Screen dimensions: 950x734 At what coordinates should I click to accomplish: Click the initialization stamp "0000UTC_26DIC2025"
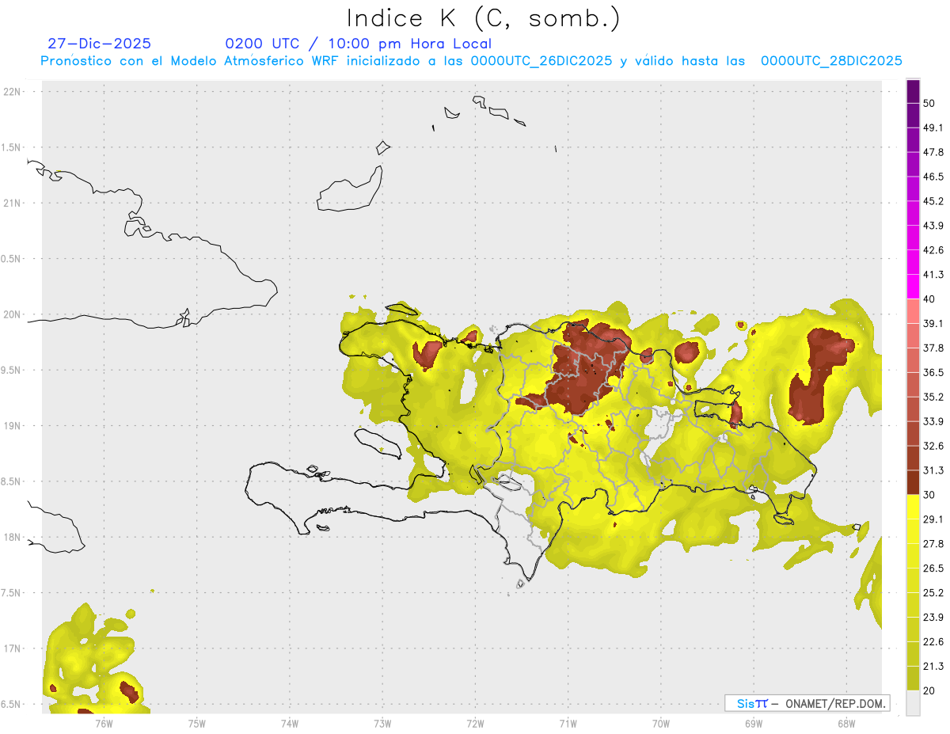541,61
